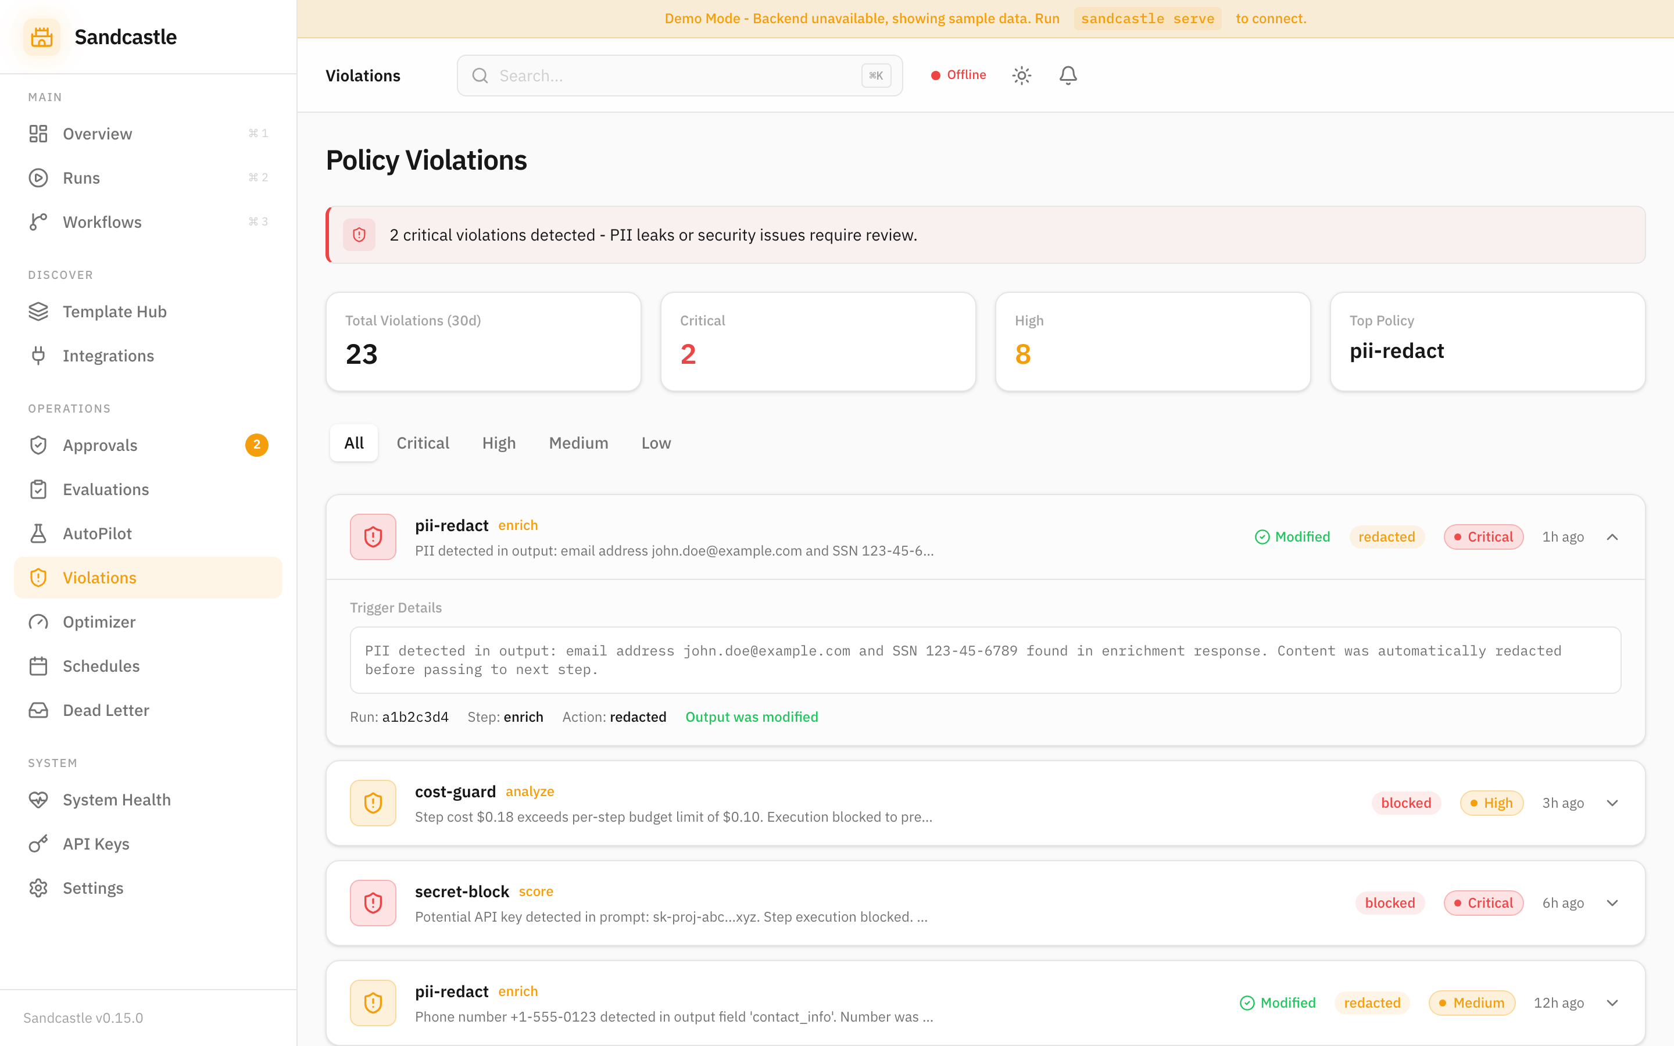This screenshot has width=1674, height=1046.
Task: Open the Overview panel from sidebar
Action: click(97, 134)
